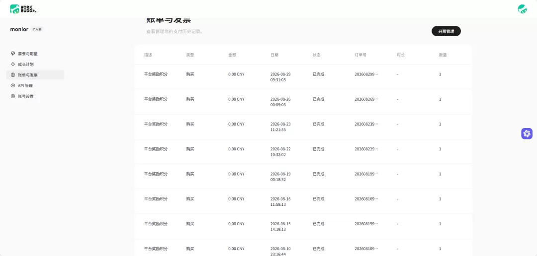Image resolution: width=537 pixels, height=256 pixels.
Task: Open the floating purple assistant icon
Action: (x=527, y=133)
